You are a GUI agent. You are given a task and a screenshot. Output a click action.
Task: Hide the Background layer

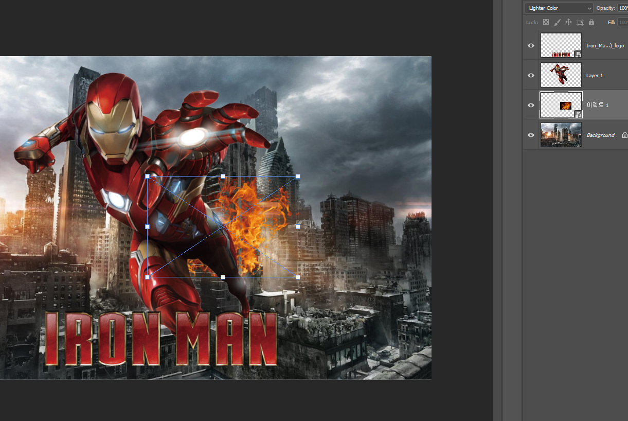click(531, 135)
